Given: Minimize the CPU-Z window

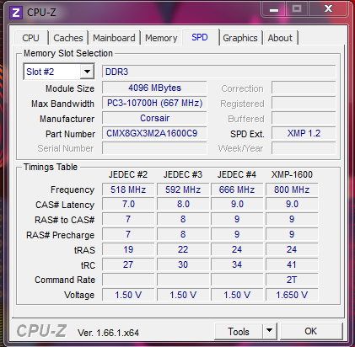Looking at the screenshot, I should (x=274, y=9).
